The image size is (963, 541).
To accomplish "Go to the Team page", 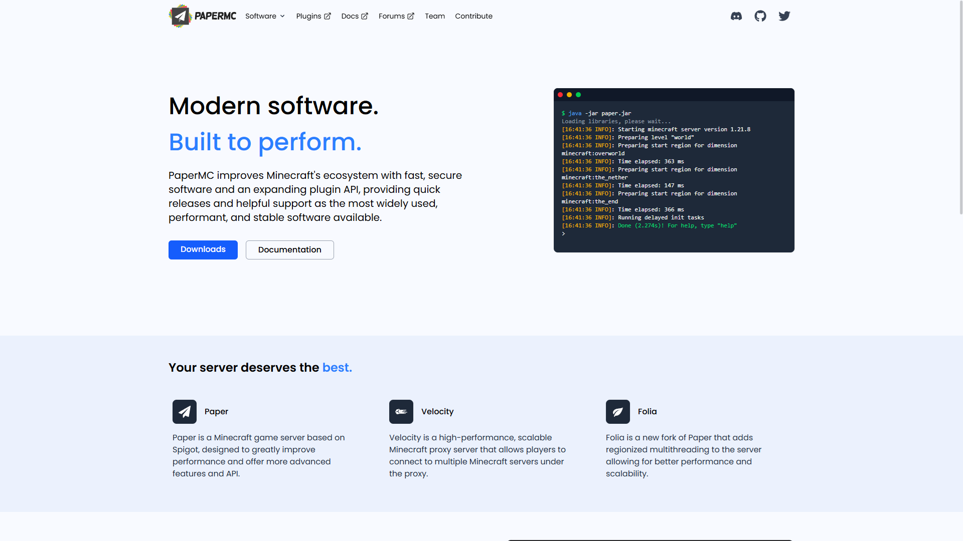I will (x=435, y=16).
